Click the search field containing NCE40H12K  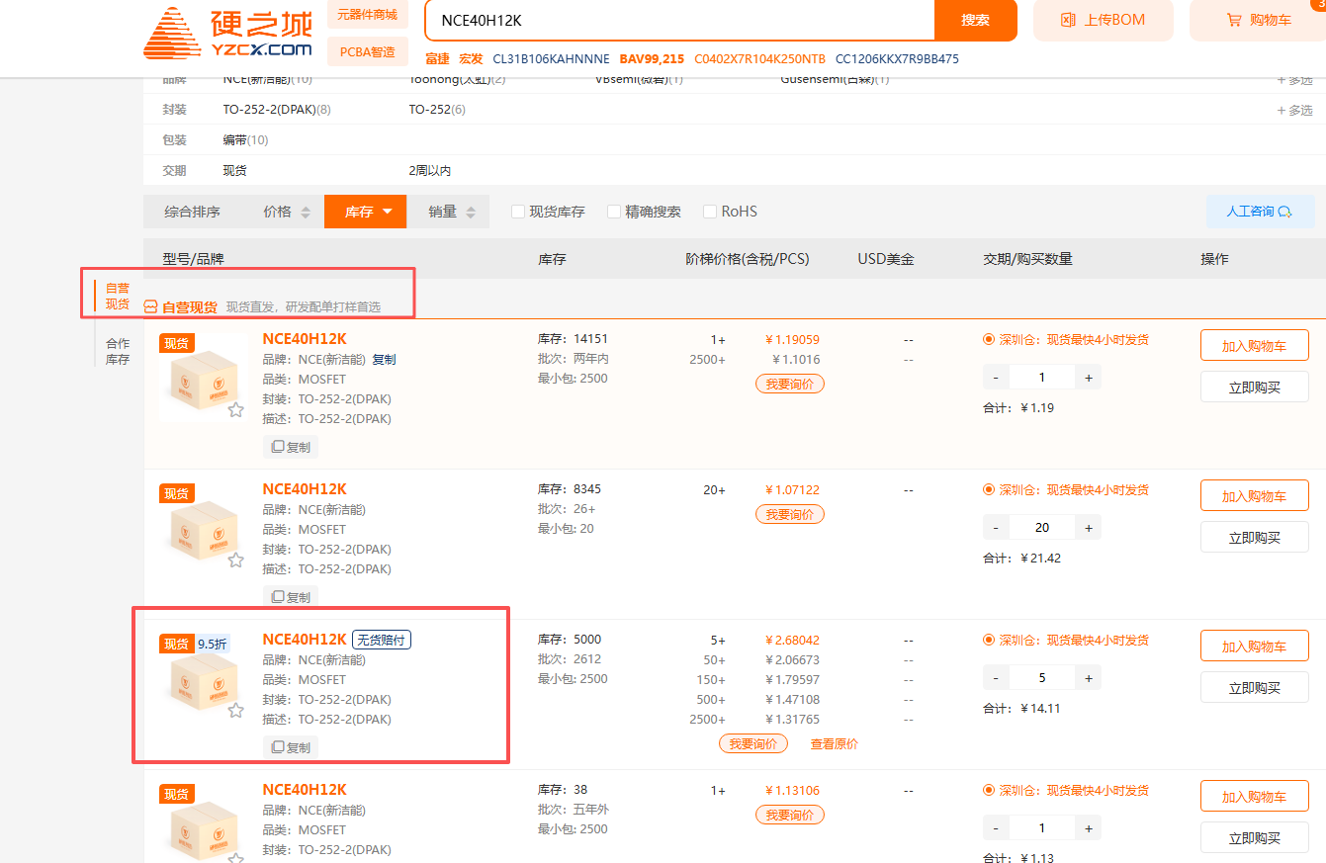[x=679, y=20]
